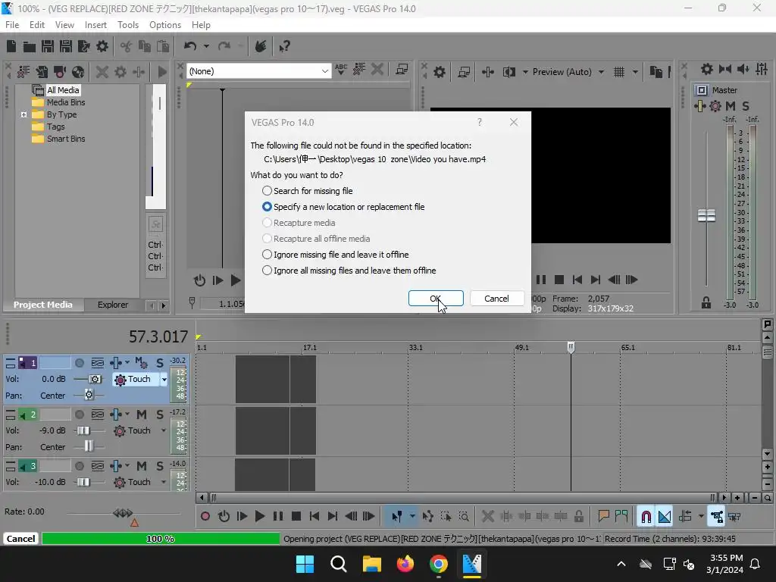
Task: Select Ignore missing file and leave it offline
Action: point(335,255)
